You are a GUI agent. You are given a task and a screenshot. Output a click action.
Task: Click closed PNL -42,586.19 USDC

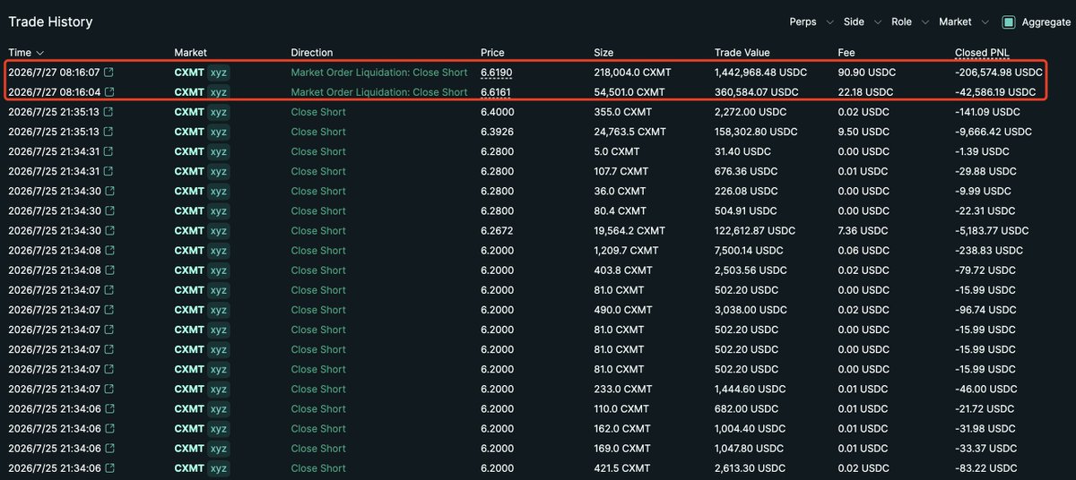[x=995, y=92]
